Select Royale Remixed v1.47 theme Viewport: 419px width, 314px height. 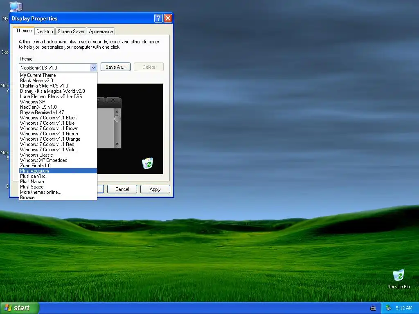(58, 112)
